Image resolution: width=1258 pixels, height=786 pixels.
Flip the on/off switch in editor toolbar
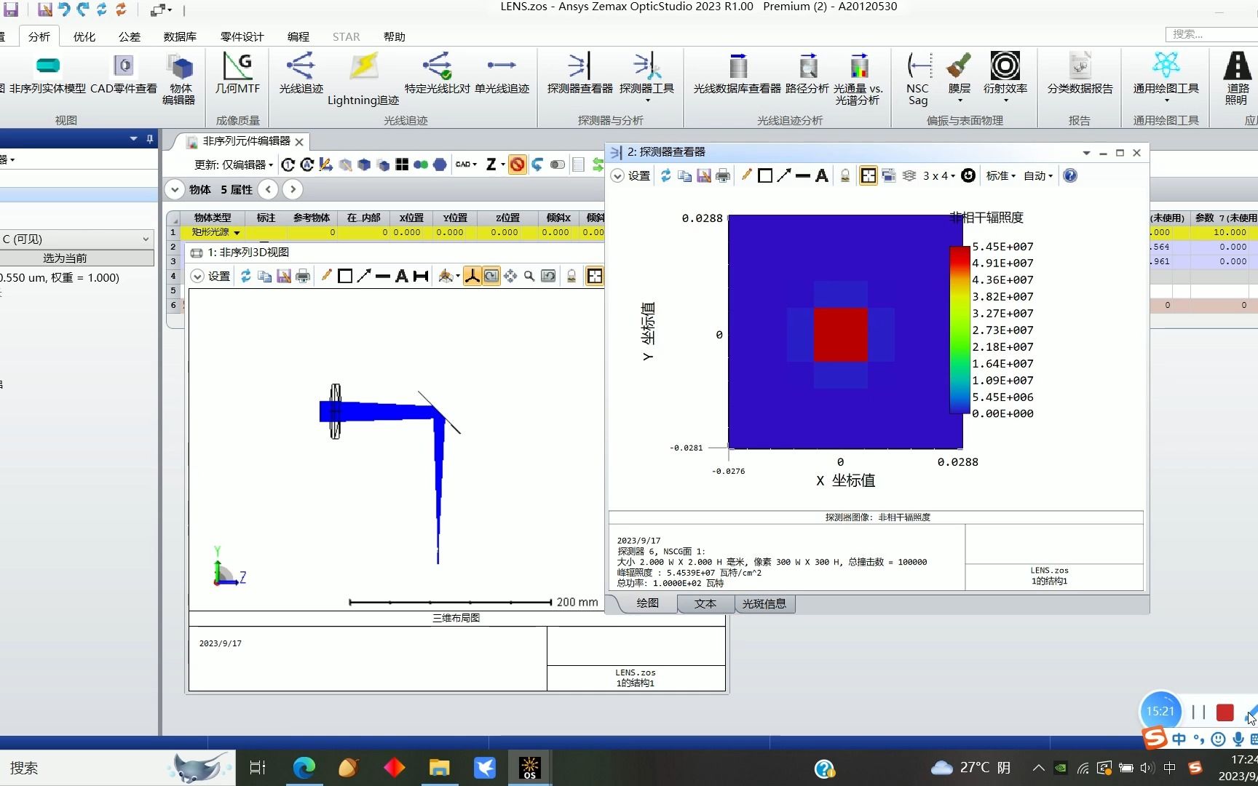[558, 164]
